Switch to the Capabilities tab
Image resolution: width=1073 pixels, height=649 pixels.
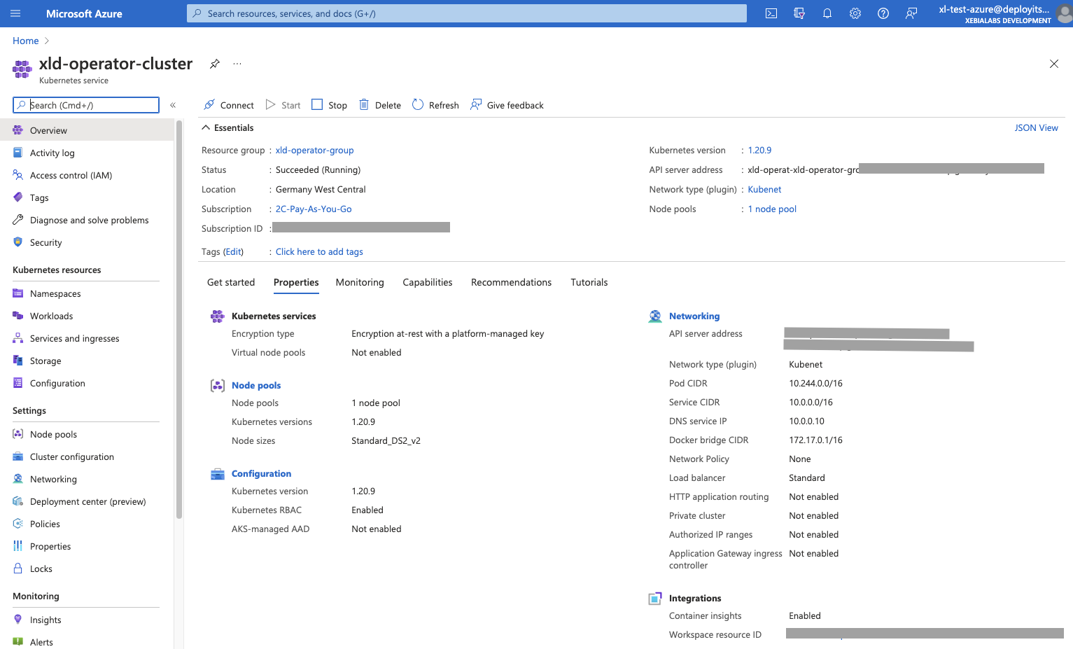[x=428, y=282]
